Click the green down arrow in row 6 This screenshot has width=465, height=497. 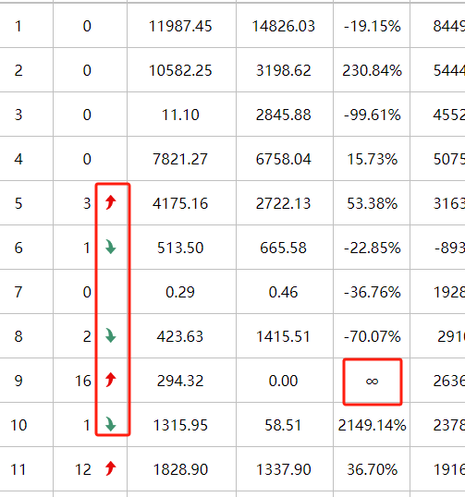pos(110,247)
